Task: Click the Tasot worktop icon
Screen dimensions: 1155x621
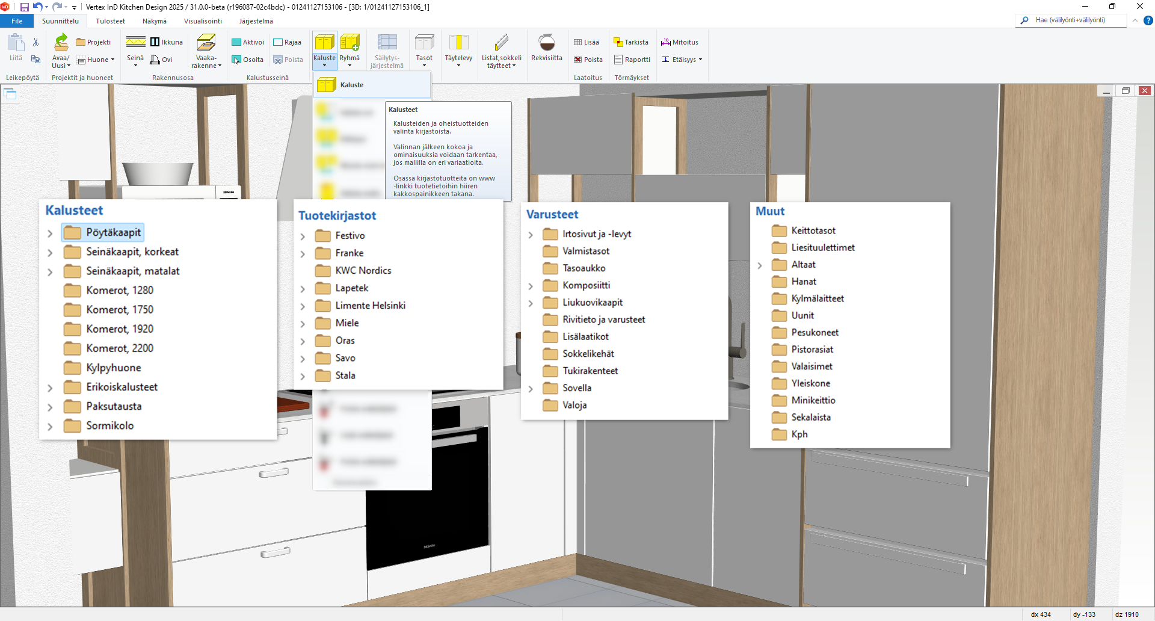Action: click(x=424, y=43)
